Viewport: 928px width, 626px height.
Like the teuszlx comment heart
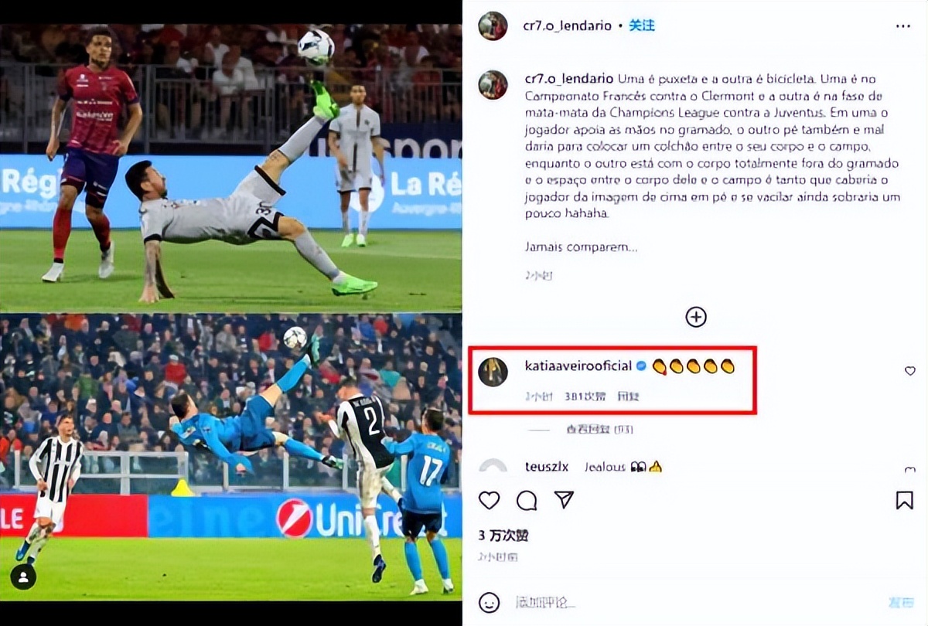(910, 469)
